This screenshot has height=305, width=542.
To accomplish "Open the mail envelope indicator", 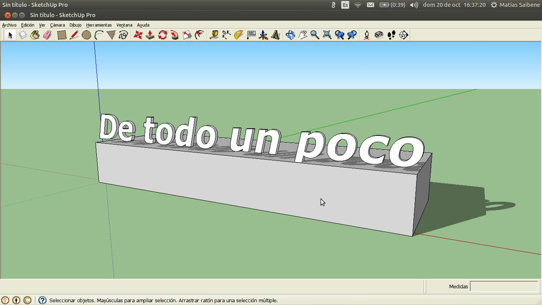I will (371, 5).
